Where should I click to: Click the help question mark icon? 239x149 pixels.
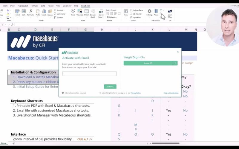click(161, 10)
